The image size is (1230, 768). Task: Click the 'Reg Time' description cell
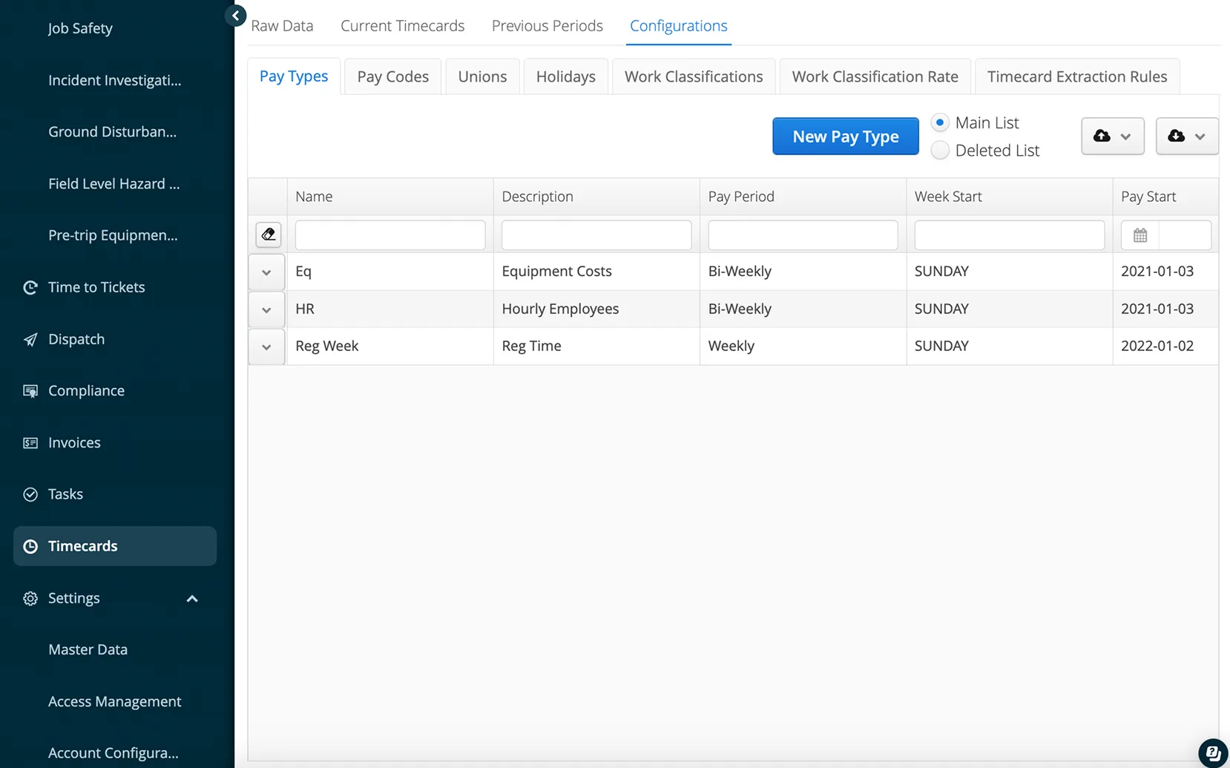(x=596, y=346)
